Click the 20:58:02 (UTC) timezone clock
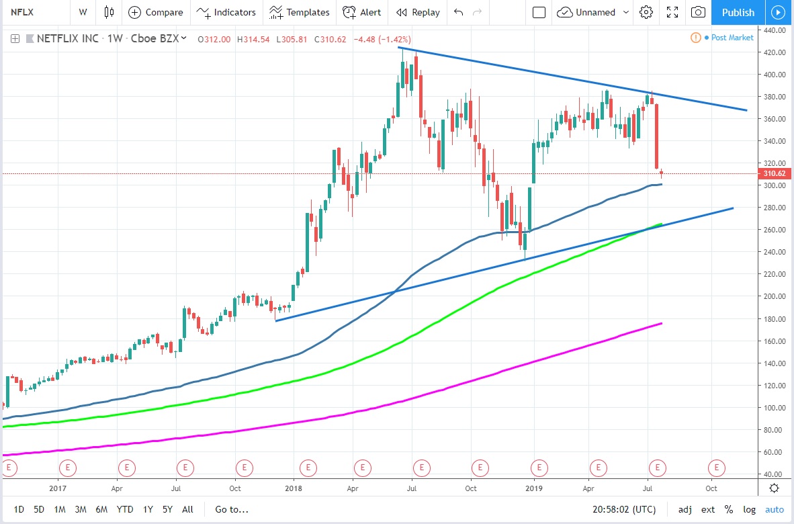Image resolution: width=794 pixels, height=524 pixels. coord(624,509)
